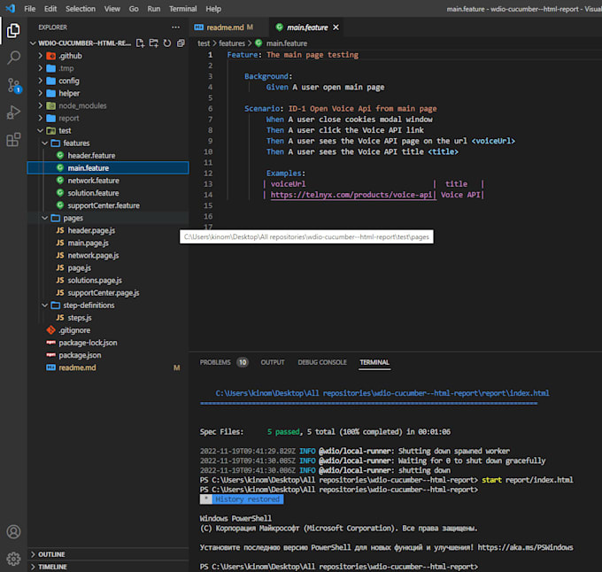This screenshot has width=602, height=572.
Task: Open the File menu
Action: (x=29, y=9)
